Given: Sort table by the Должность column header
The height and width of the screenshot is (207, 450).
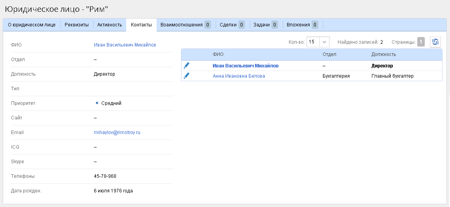Looking at the screenshot, I should tap(383, 54).
